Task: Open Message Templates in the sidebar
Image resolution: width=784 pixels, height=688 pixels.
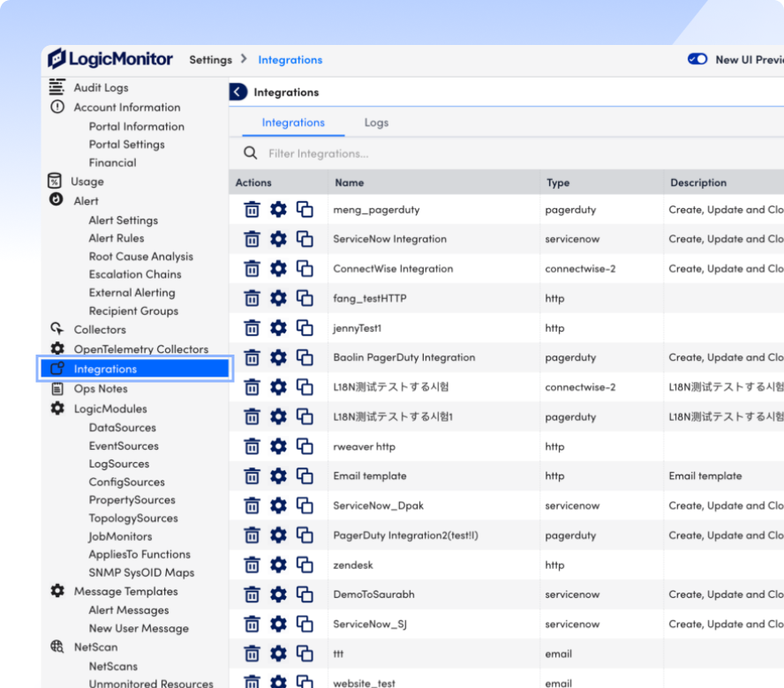Action: (x=126, y=591)
